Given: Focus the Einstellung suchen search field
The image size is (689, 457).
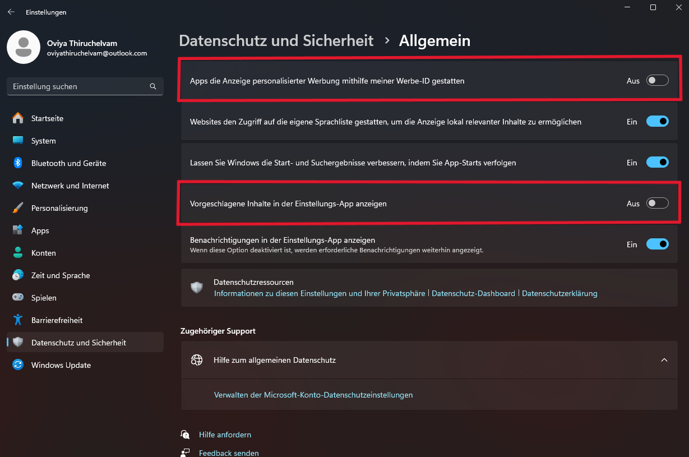Looking at the screenshot, I should (x=85, y=86).
